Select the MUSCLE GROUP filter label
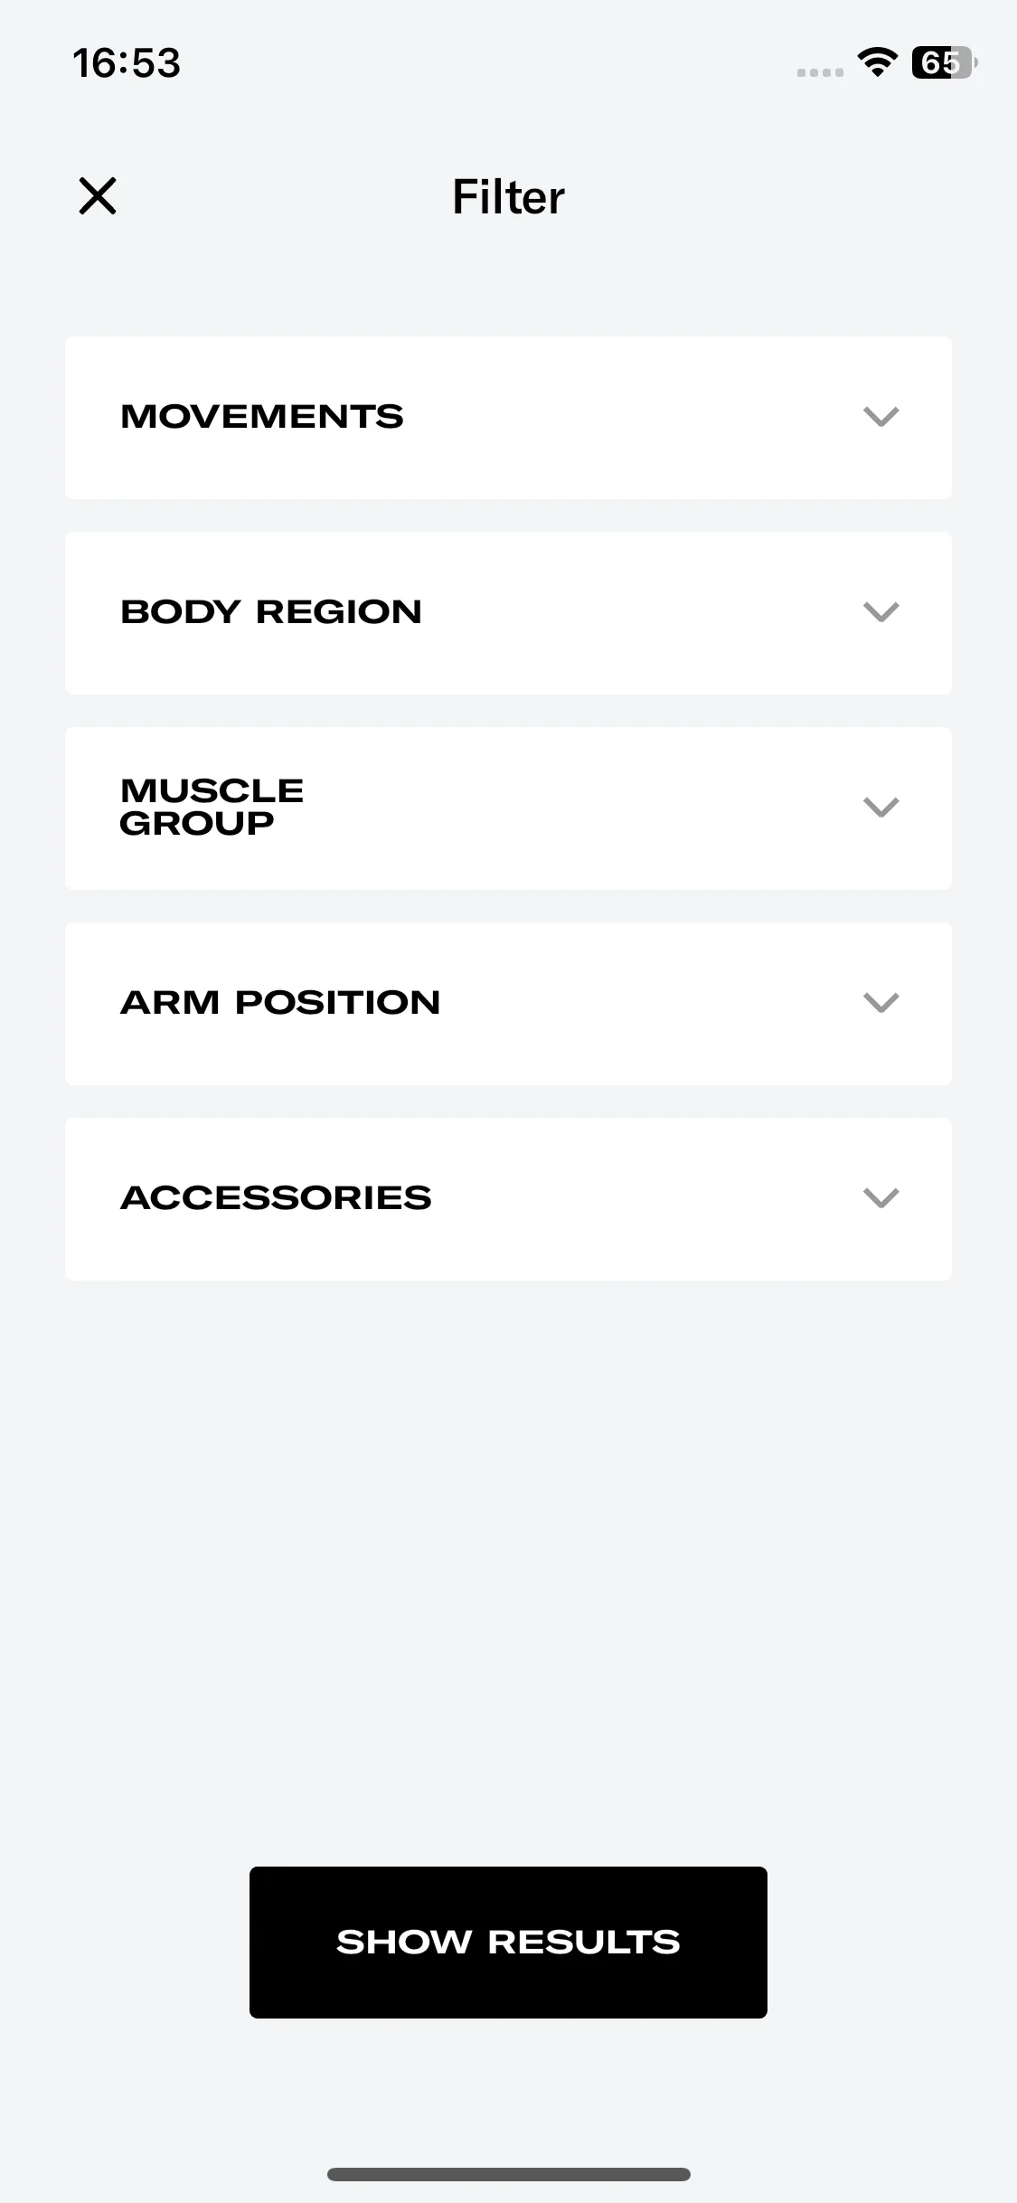The image size is (1017, 2203). pyautogui.click(x=212, y=807)
